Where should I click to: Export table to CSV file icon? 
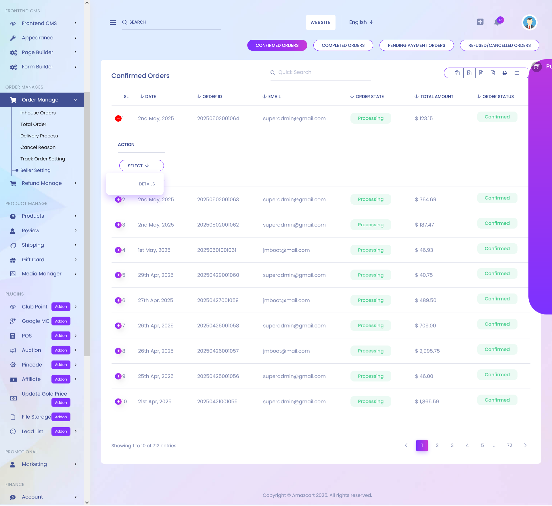pyautogui.click(x=481, y=73)
